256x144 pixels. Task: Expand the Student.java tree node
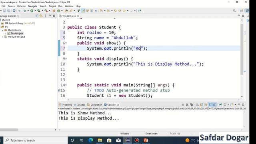pyautogui.click(x=5, y=34)
